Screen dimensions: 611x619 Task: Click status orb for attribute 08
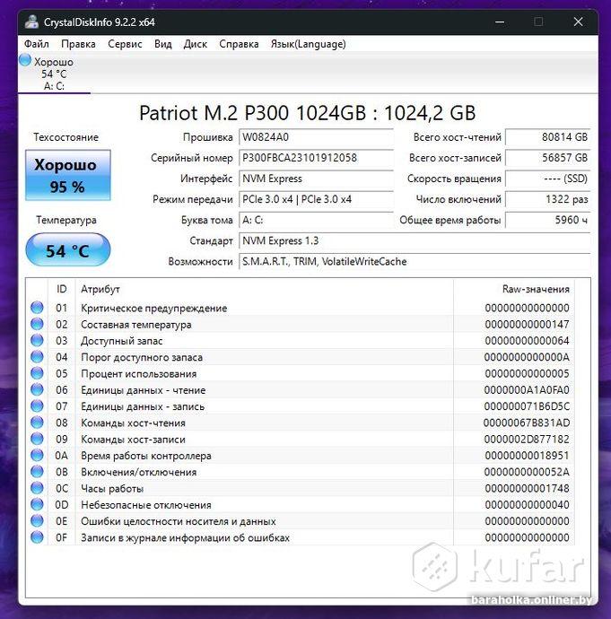pos(37,423)
